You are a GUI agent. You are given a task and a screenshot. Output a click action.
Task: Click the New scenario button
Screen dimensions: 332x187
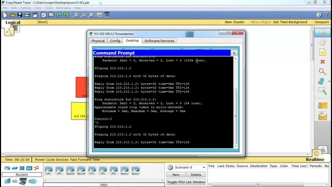point(176,175)
